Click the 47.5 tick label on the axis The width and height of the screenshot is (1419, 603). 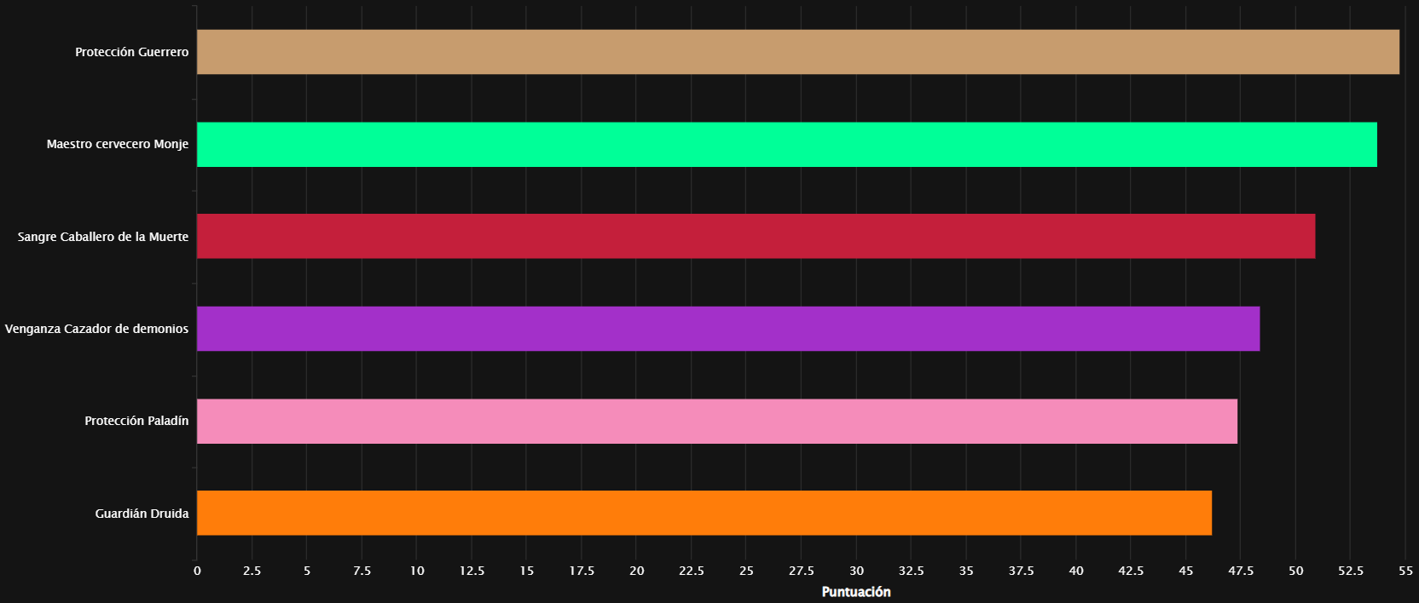click(x=1240, y=571)
